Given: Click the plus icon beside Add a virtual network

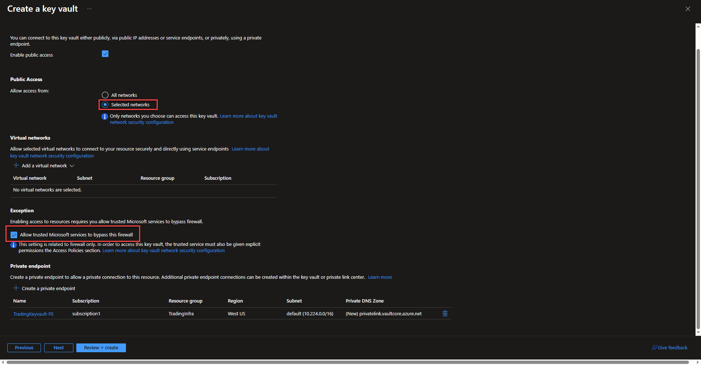Looking at the screenshot, I should (16, 166).
